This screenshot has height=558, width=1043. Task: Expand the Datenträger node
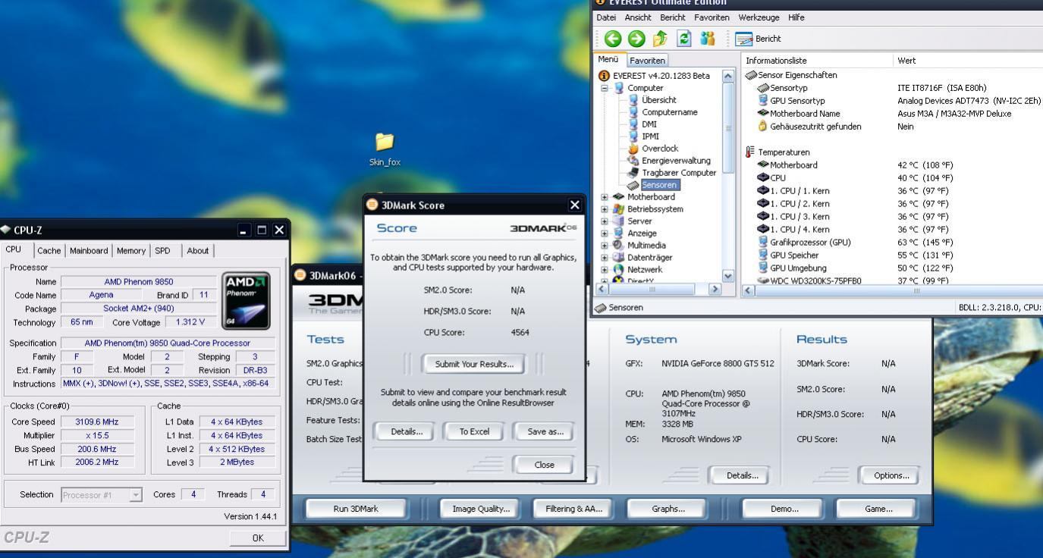[605, 258]
